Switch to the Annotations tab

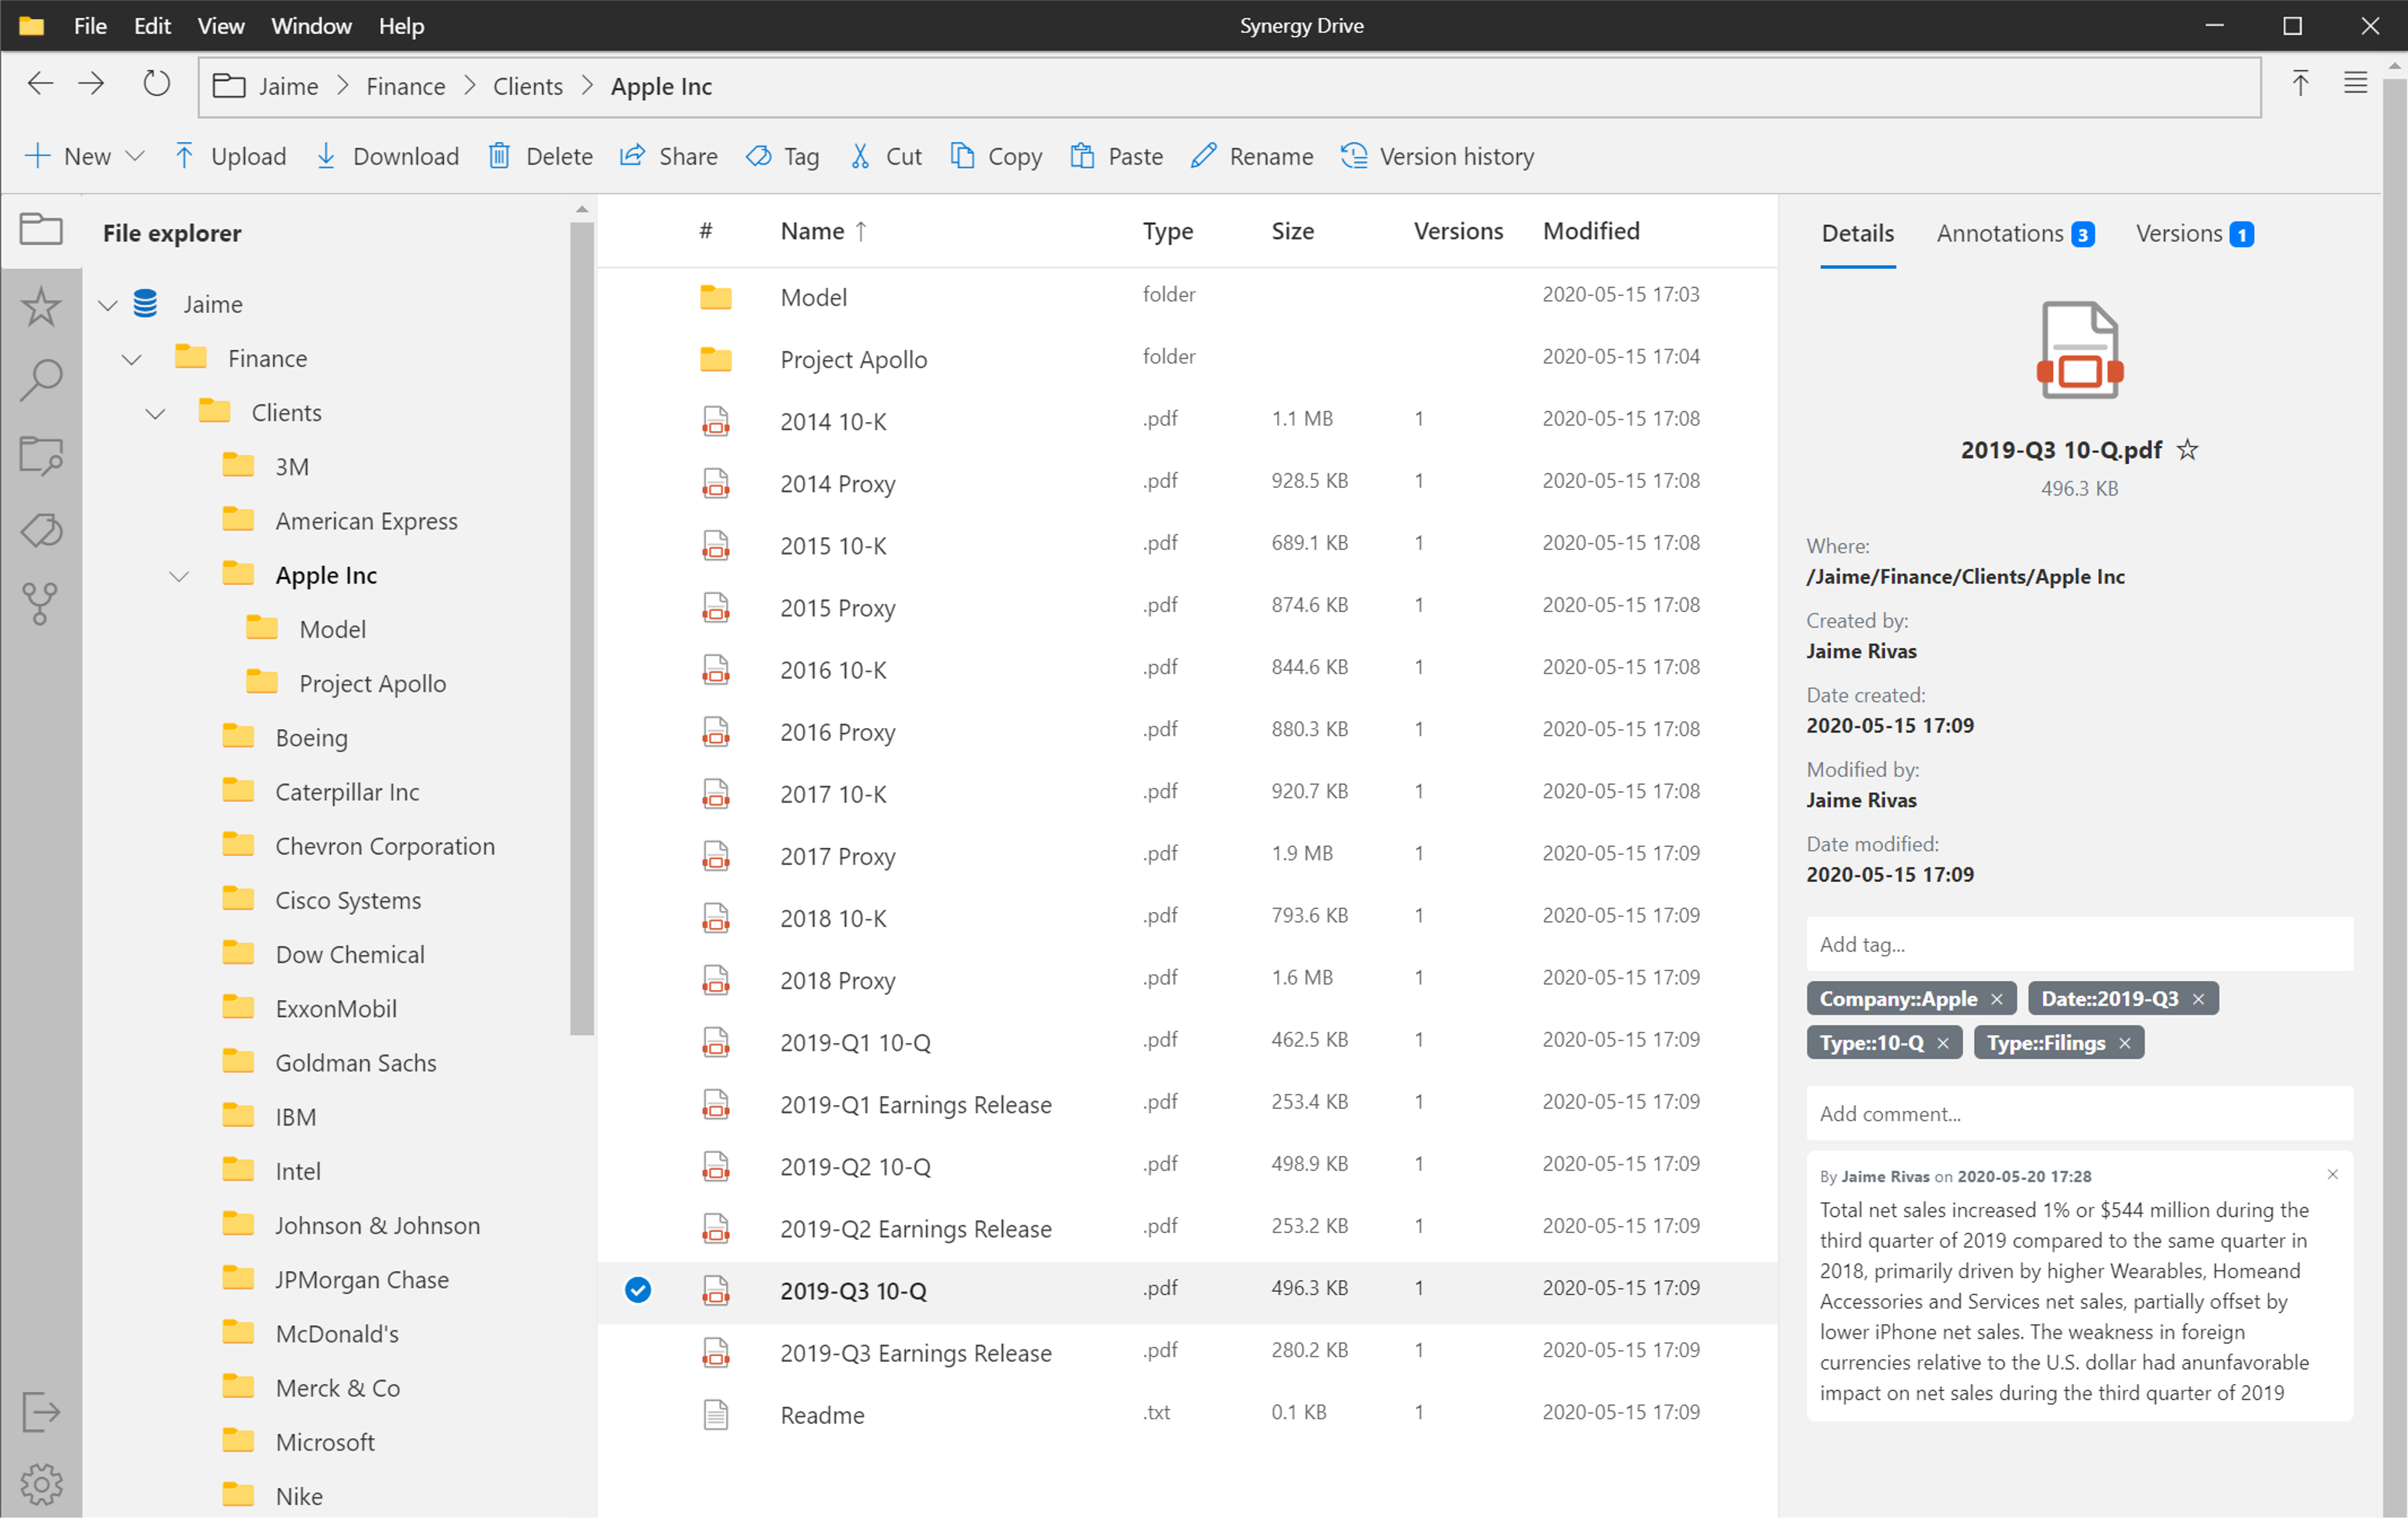tap(2015, 233)
